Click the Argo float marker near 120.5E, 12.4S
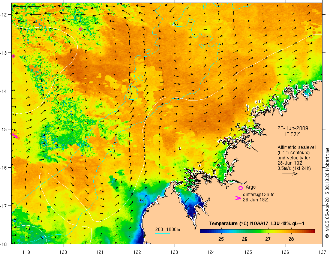 [x=81, y=29]
